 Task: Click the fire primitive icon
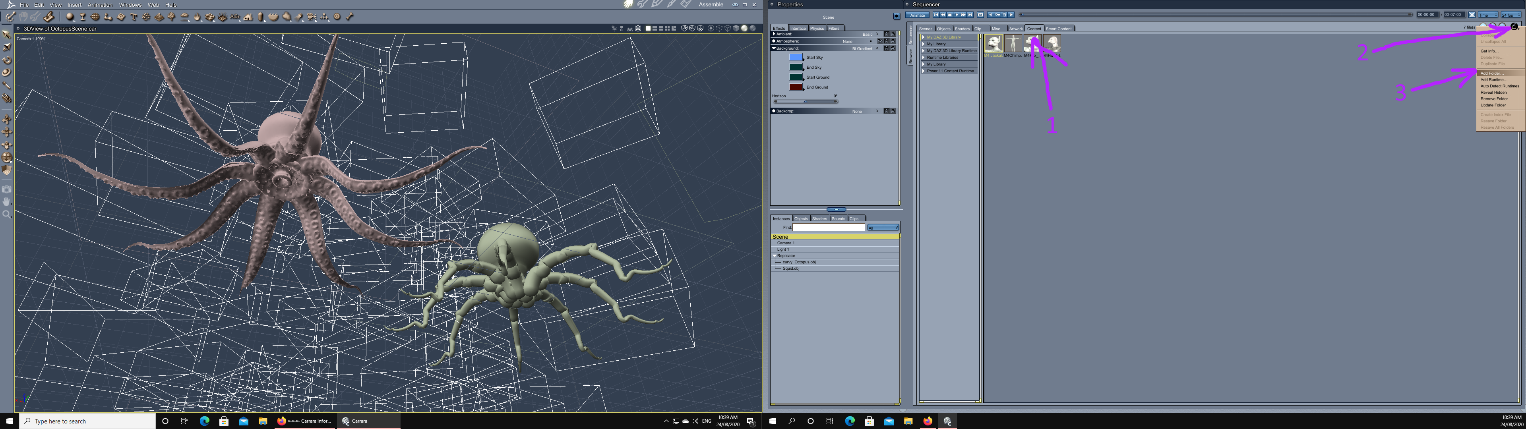pyautogui.click(x=197, y=17)
